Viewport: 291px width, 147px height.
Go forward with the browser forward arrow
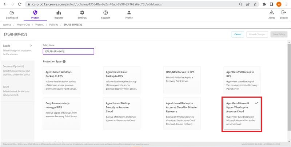tap(12, 4)
